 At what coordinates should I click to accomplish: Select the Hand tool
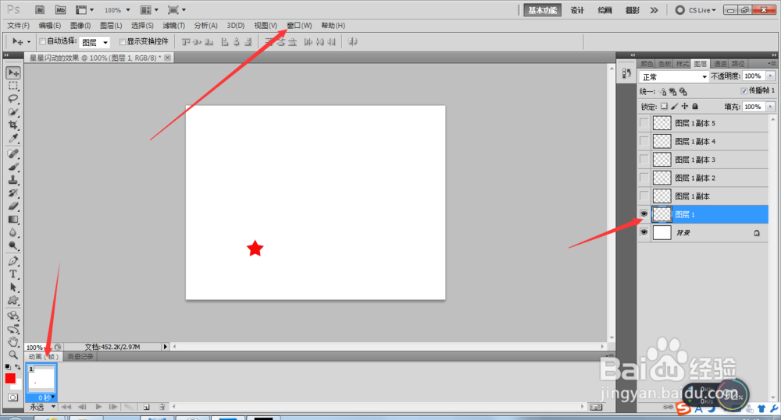click(x=13, y=341)
